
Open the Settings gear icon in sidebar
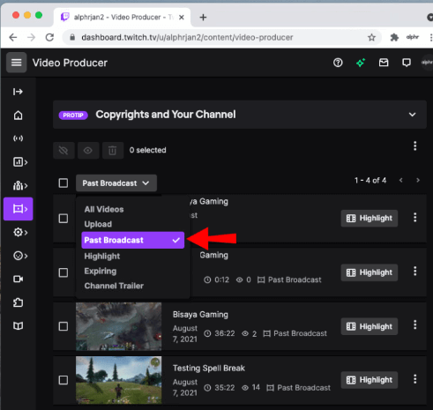20,233
